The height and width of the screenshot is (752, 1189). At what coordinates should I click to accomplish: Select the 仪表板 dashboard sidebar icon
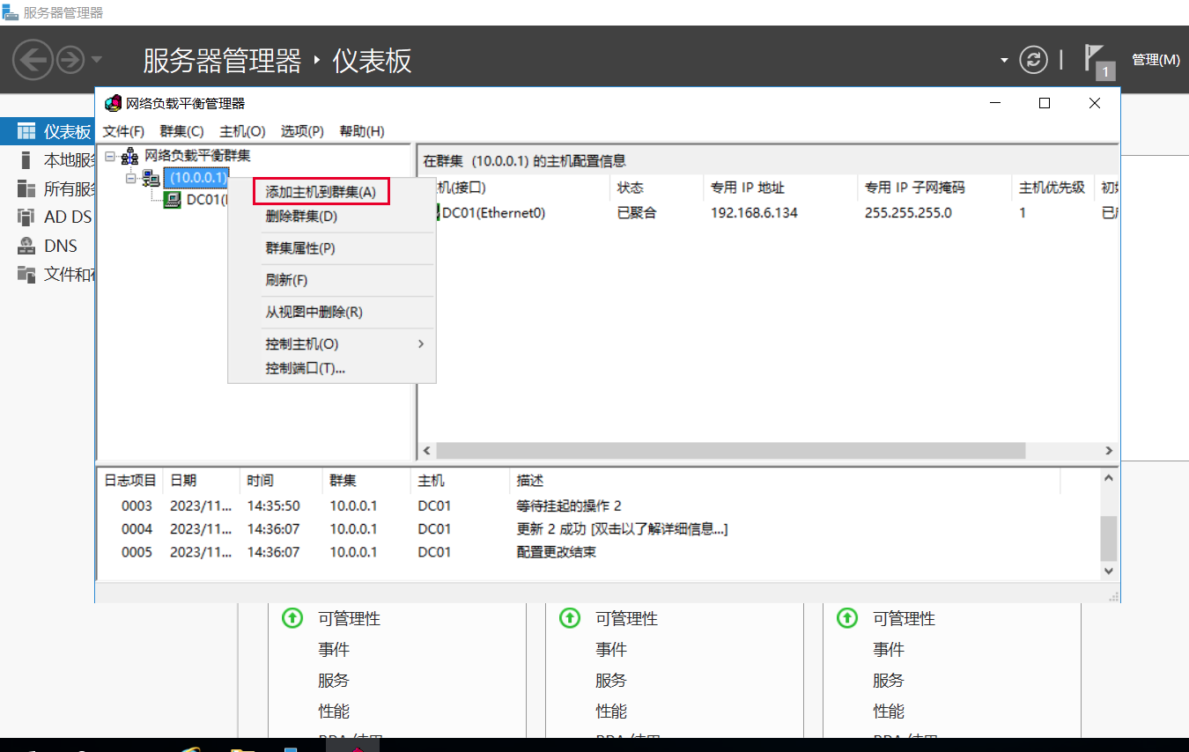pos(27,132)
